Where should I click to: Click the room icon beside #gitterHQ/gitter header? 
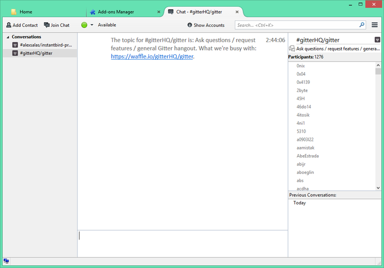click(x=377, y=39)
